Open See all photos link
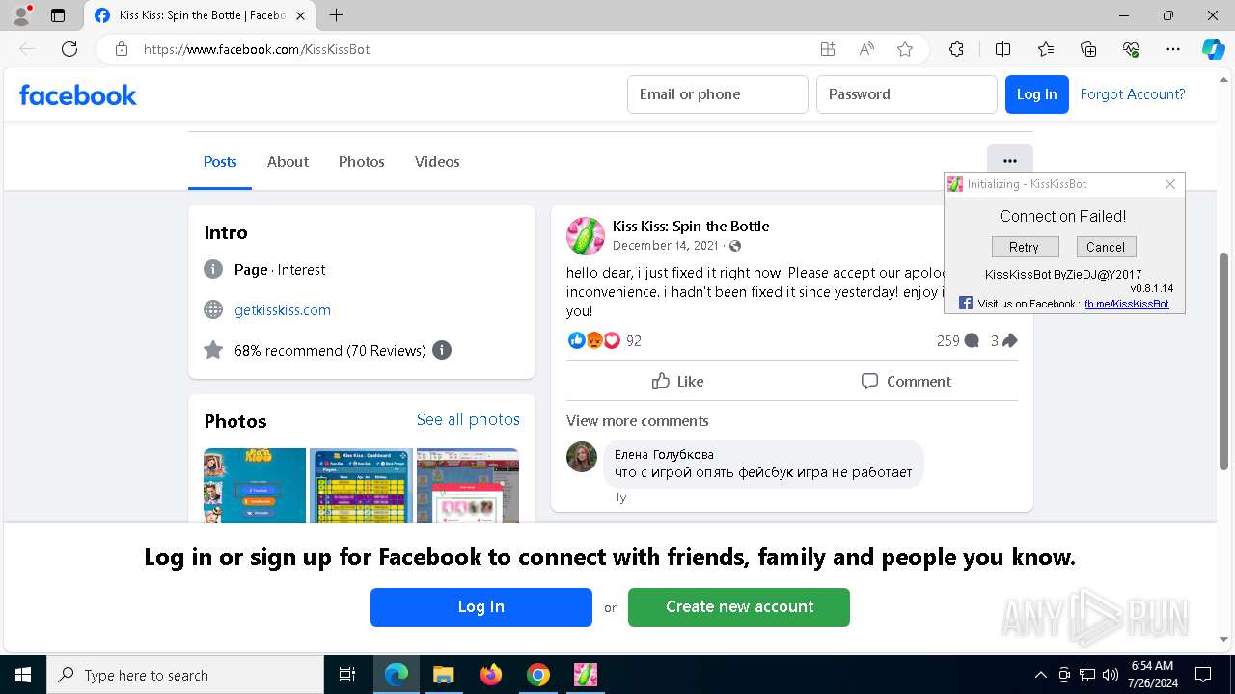This screenshot has height=694, width=1235. point(468,419)
